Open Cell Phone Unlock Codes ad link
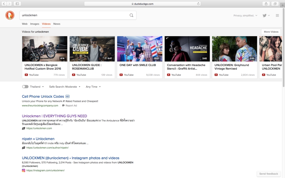This screenshot has width=285, height=178. pos(43,97)
